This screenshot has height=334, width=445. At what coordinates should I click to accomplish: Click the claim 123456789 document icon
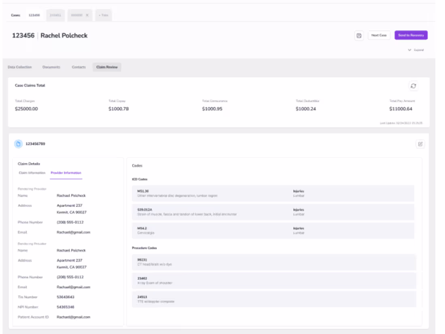tap(18, 144)
